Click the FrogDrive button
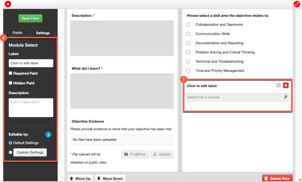The image size is (302, 182). pyautogui.click(x=135, y=154)
